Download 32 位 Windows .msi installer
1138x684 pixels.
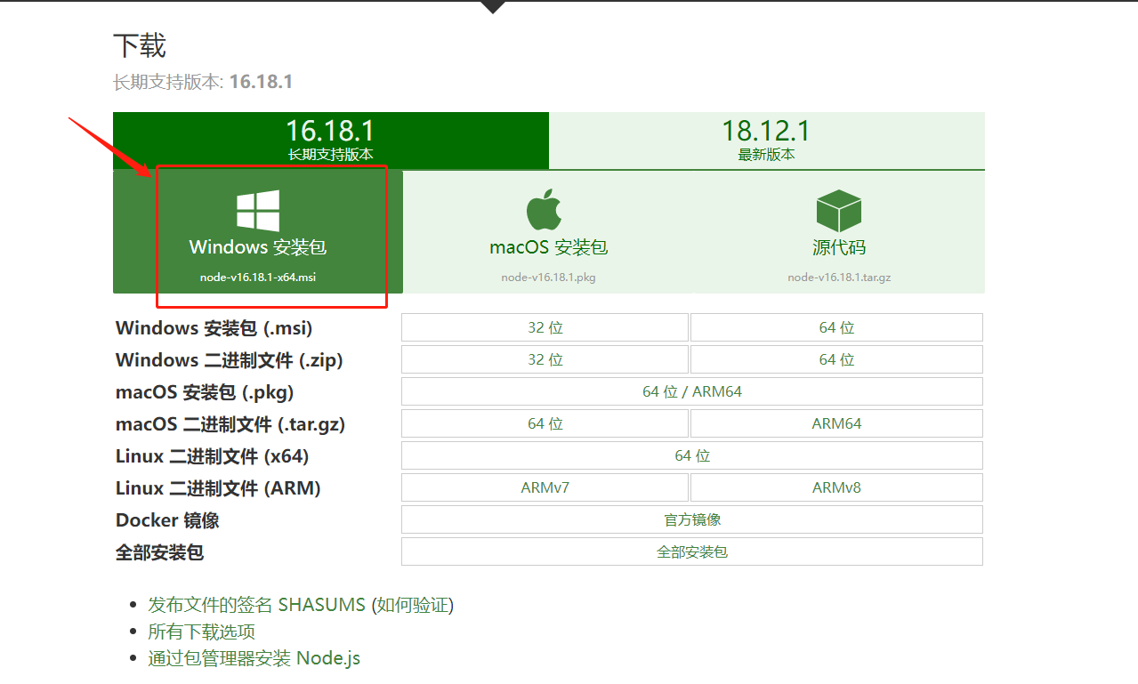(x=545, y=327)
